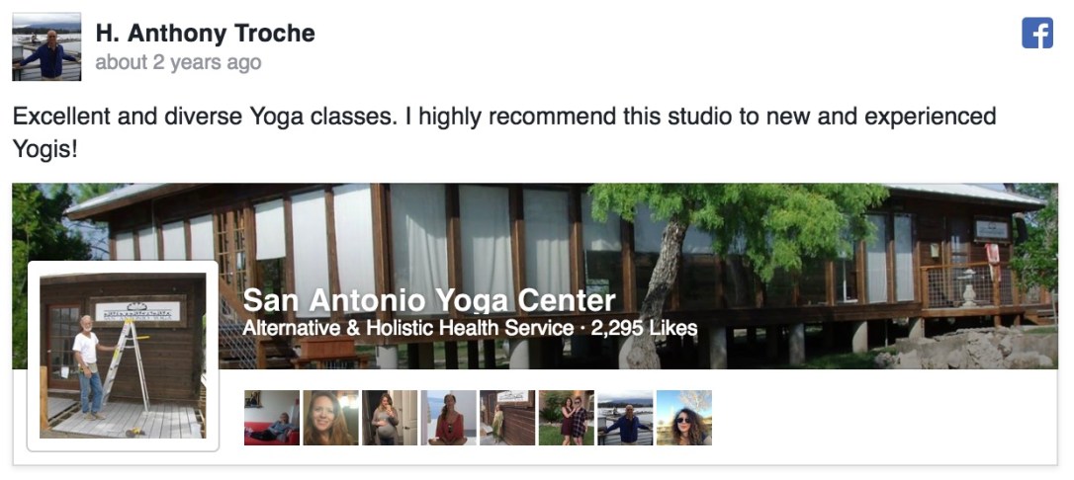Image resolution: width=1074 pixels, height=480 pixels.
Task: Select the close-up smiling woman thumbnail
Action: coord(330,418)
